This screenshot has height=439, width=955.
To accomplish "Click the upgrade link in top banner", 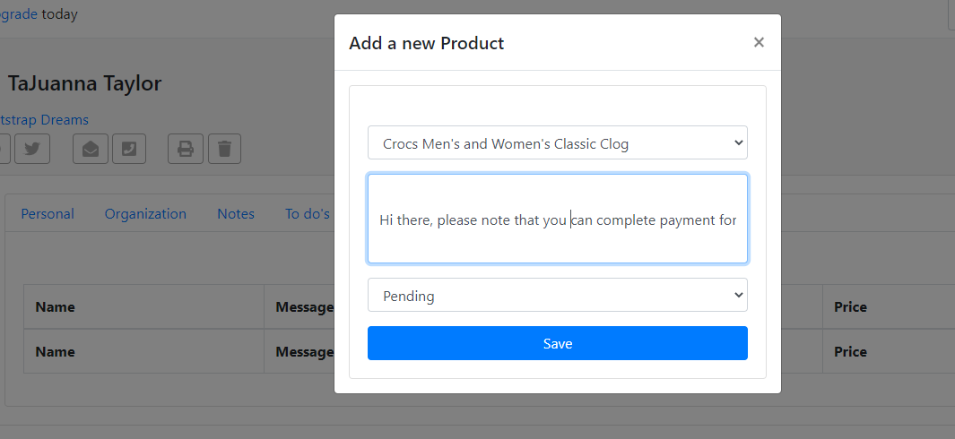I will pyautogui.click(x=18, y=14).
